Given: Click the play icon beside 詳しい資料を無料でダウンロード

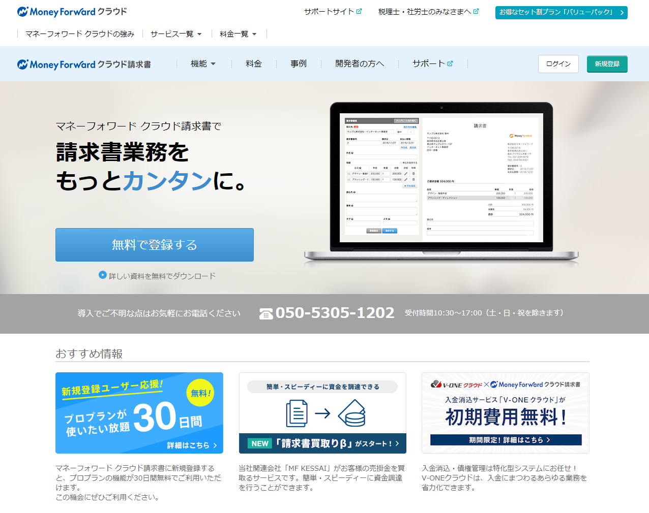Looking at the screenshot, I should (103, 275).
